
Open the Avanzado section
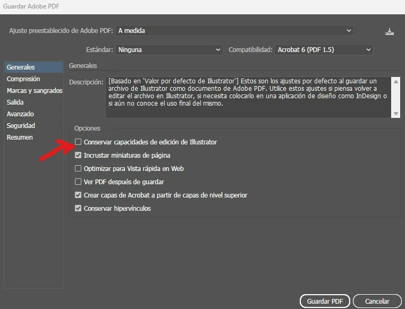point(33,114)
